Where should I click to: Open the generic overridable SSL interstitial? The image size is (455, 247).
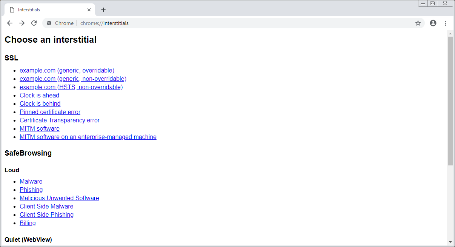pyautogui.click(x=67, y=70)
